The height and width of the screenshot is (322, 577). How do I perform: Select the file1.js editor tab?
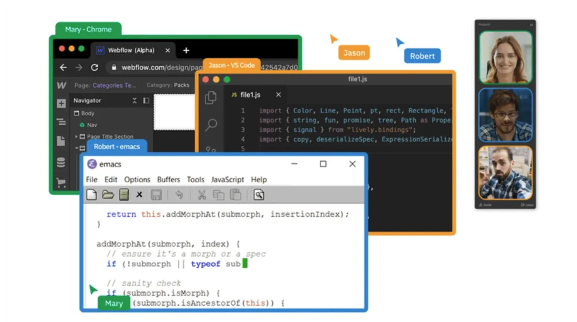pyautogui.click(x=250, y=95)
